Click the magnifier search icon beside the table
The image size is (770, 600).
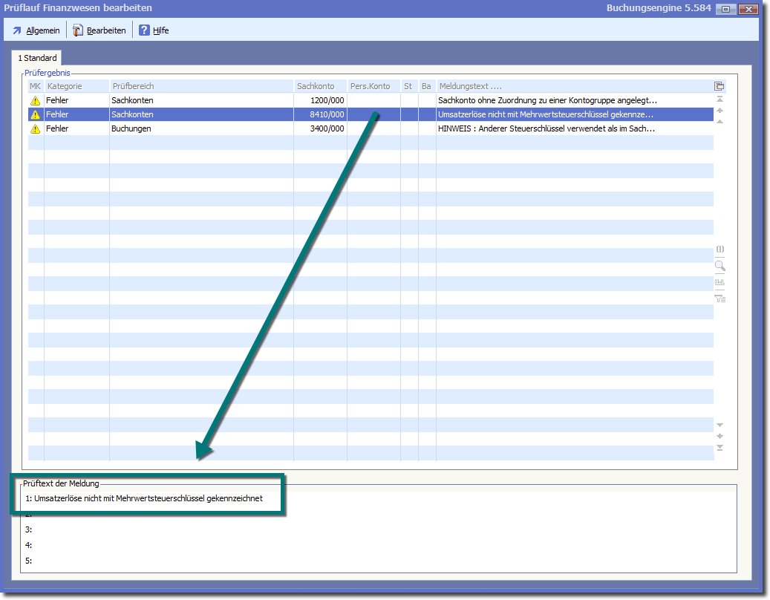coord(720,266)
